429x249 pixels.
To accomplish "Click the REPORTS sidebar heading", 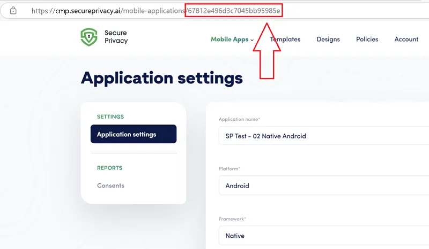I will 109,168.
